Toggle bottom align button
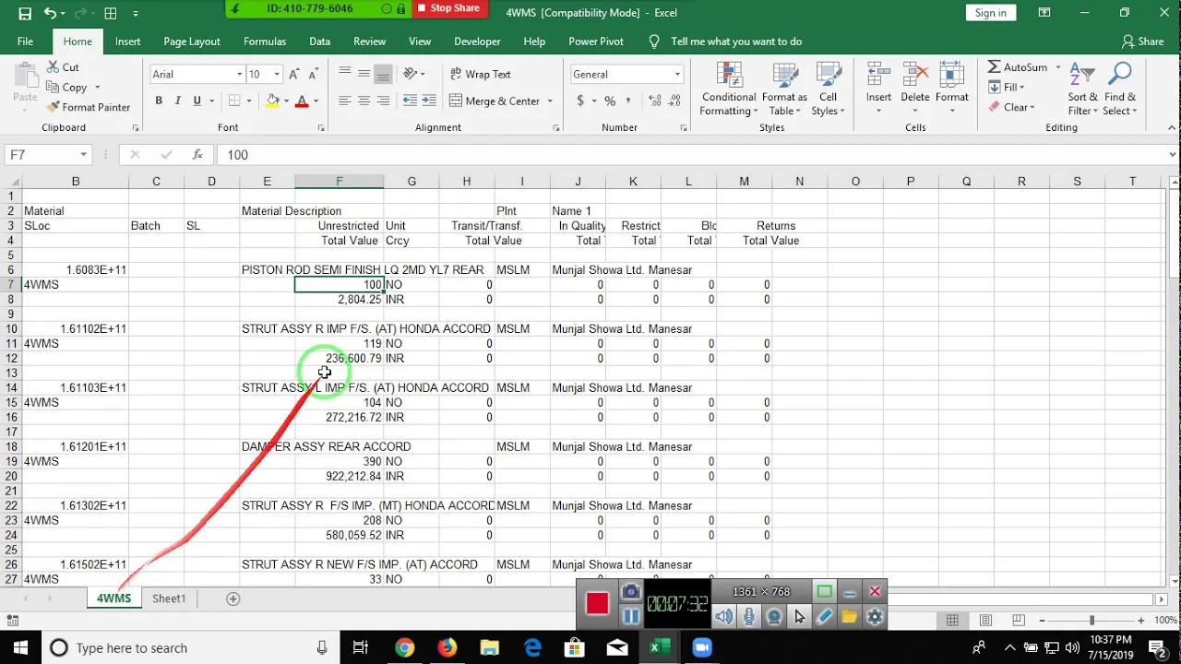This screenshot has width=1181, height=664. 383,74
